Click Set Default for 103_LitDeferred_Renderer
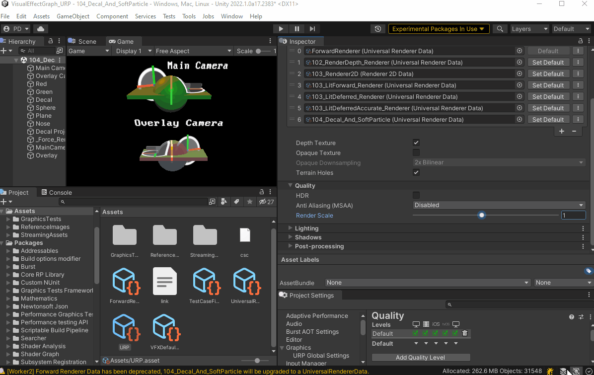The image size is (594, 375). pos(548,96)
